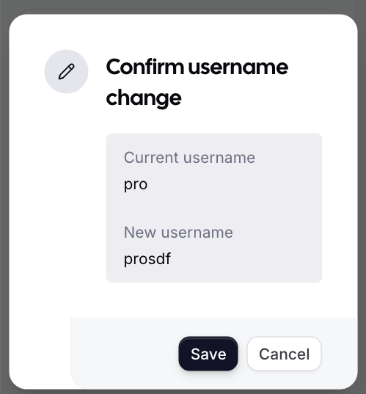Select the new username value "prosdf"
Screen dimensions: 366x394
pyautogui.click(x=147, y=259)
